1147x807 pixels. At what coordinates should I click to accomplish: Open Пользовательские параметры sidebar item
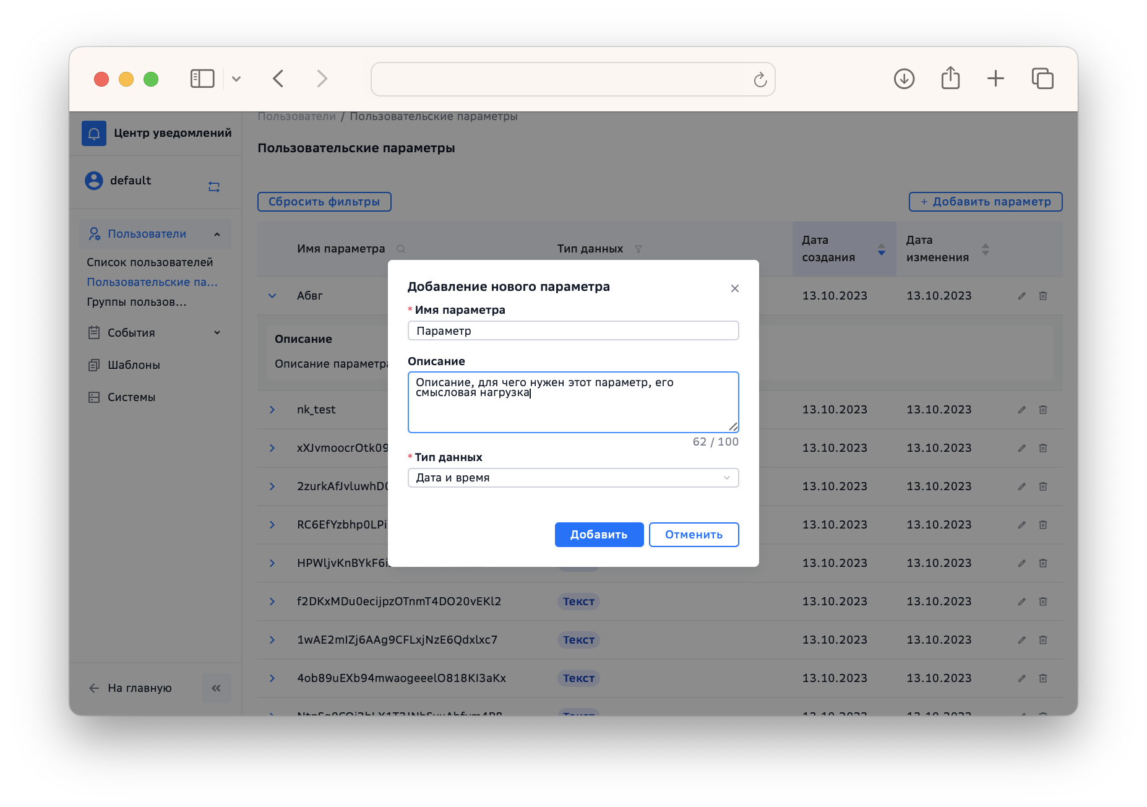(152, 282)
